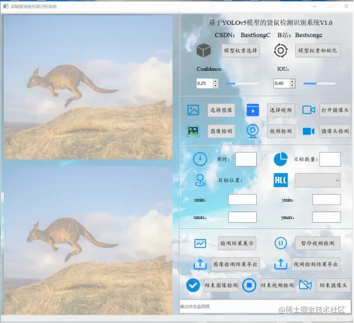Image resolution: width=354 pixels, height=323 pixels.
Task: Click the blue video play icon
Action: [x=252, y=110]
